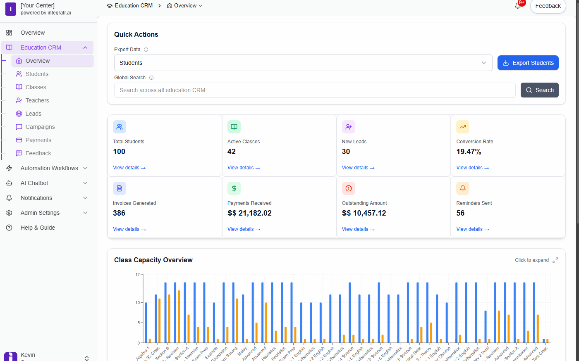Open the Leads section via its target icon

pyautogui.click(x=19, y=113)
